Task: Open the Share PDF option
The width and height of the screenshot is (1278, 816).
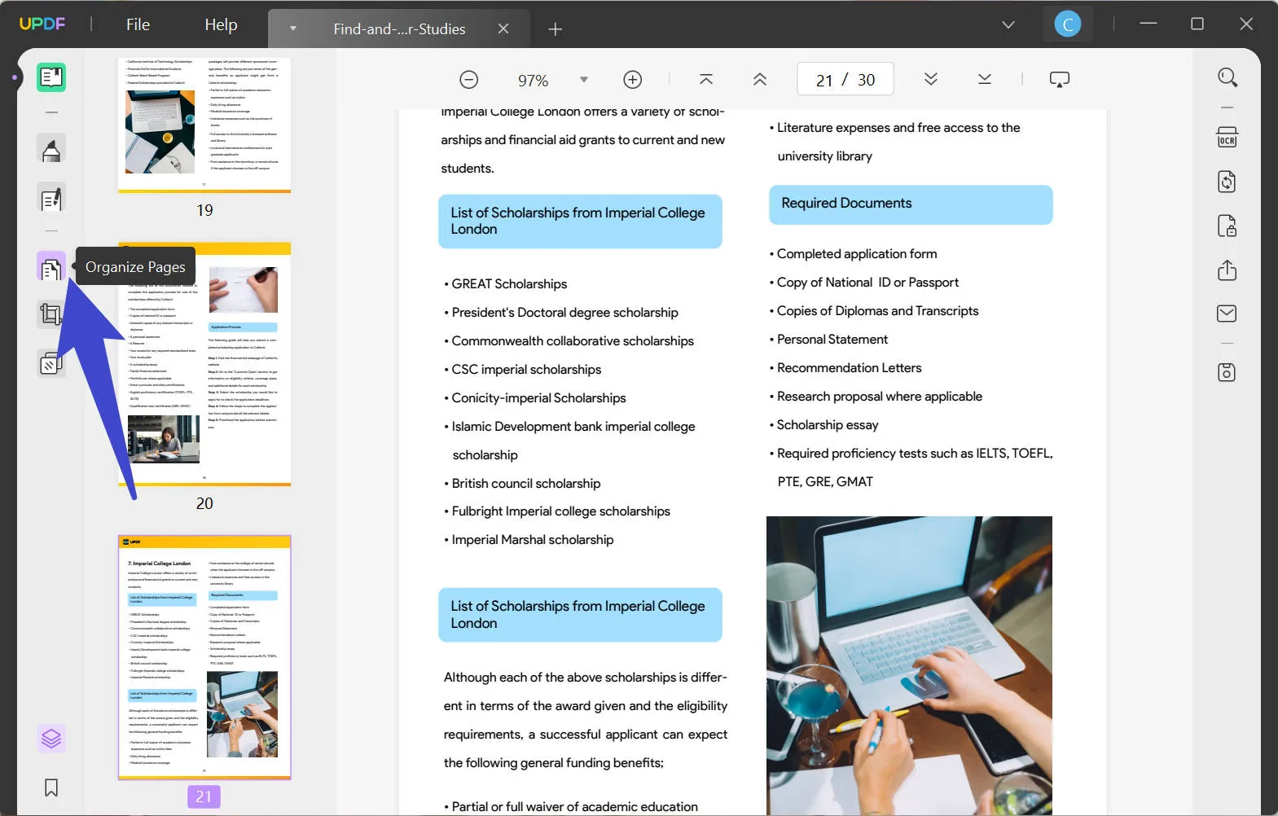Action: tap(1227, 270)
